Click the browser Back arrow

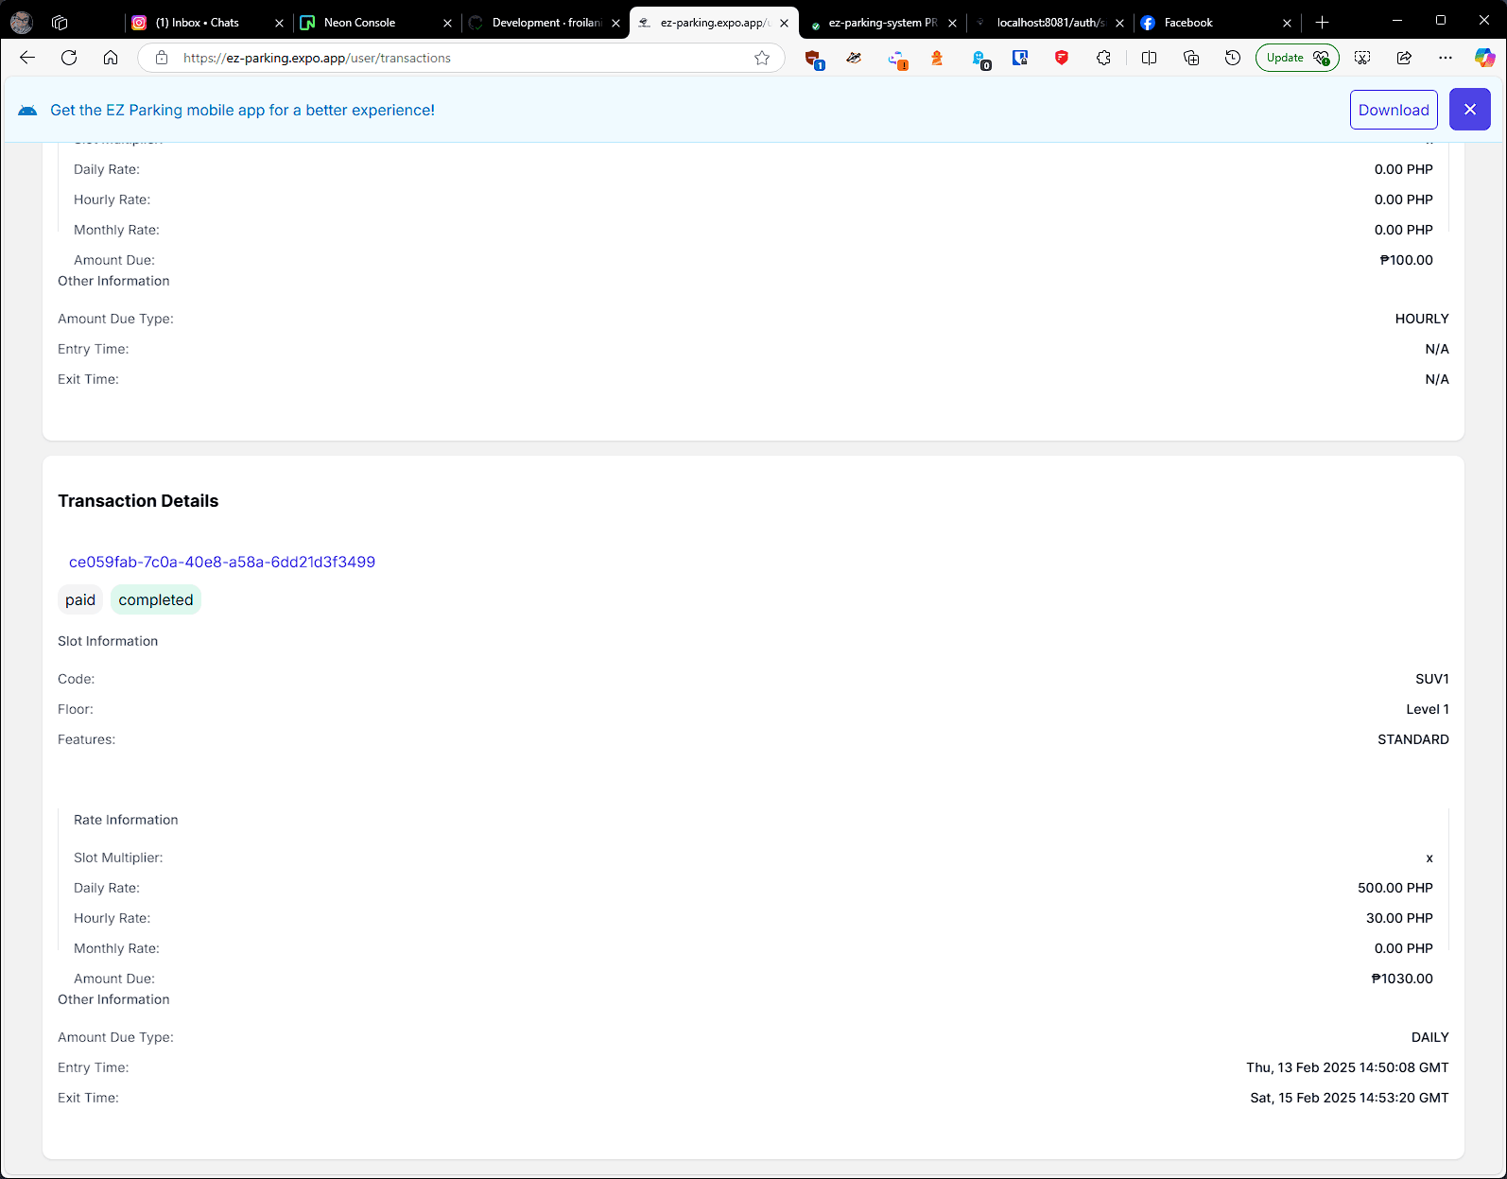(x=27, y=58)
